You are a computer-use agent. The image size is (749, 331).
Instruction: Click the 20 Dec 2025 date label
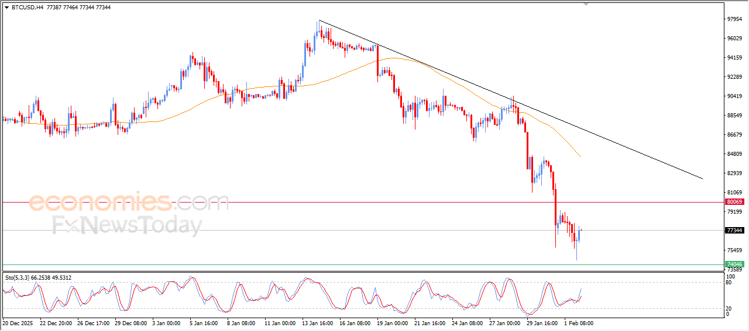(18, 323)
